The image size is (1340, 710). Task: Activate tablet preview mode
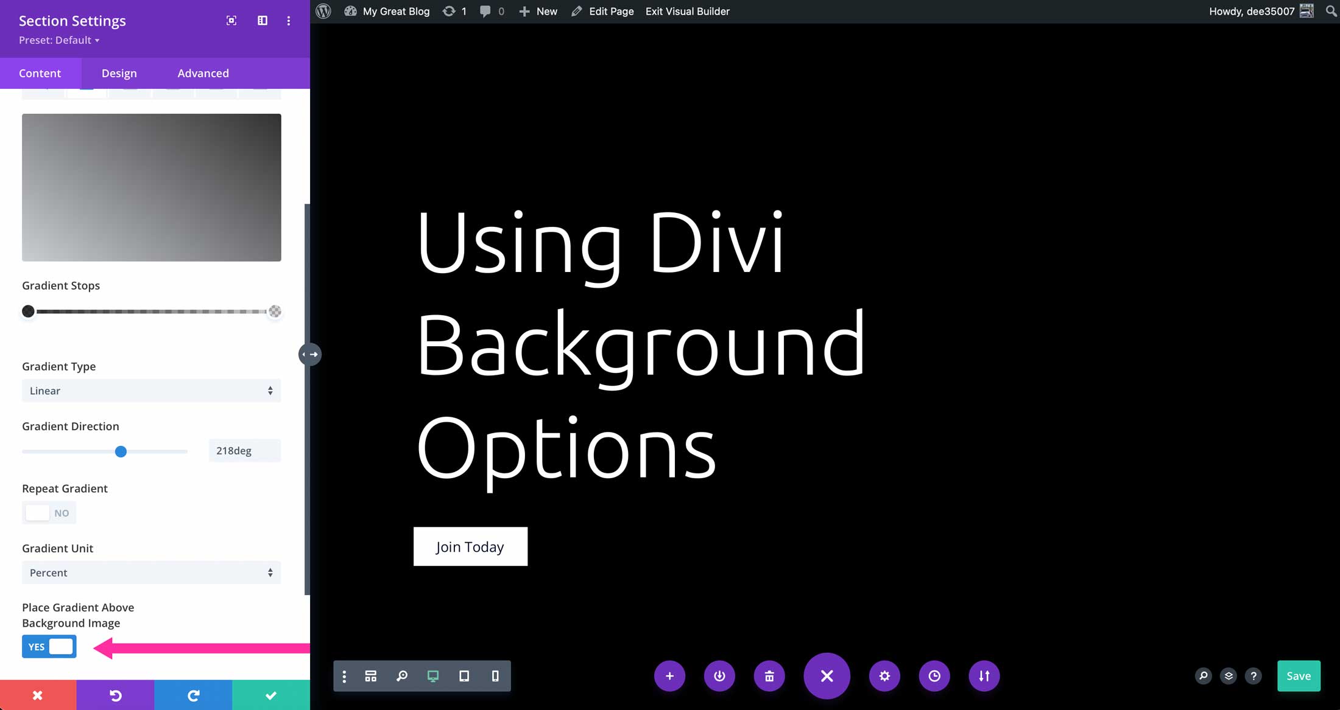point(464,676)
